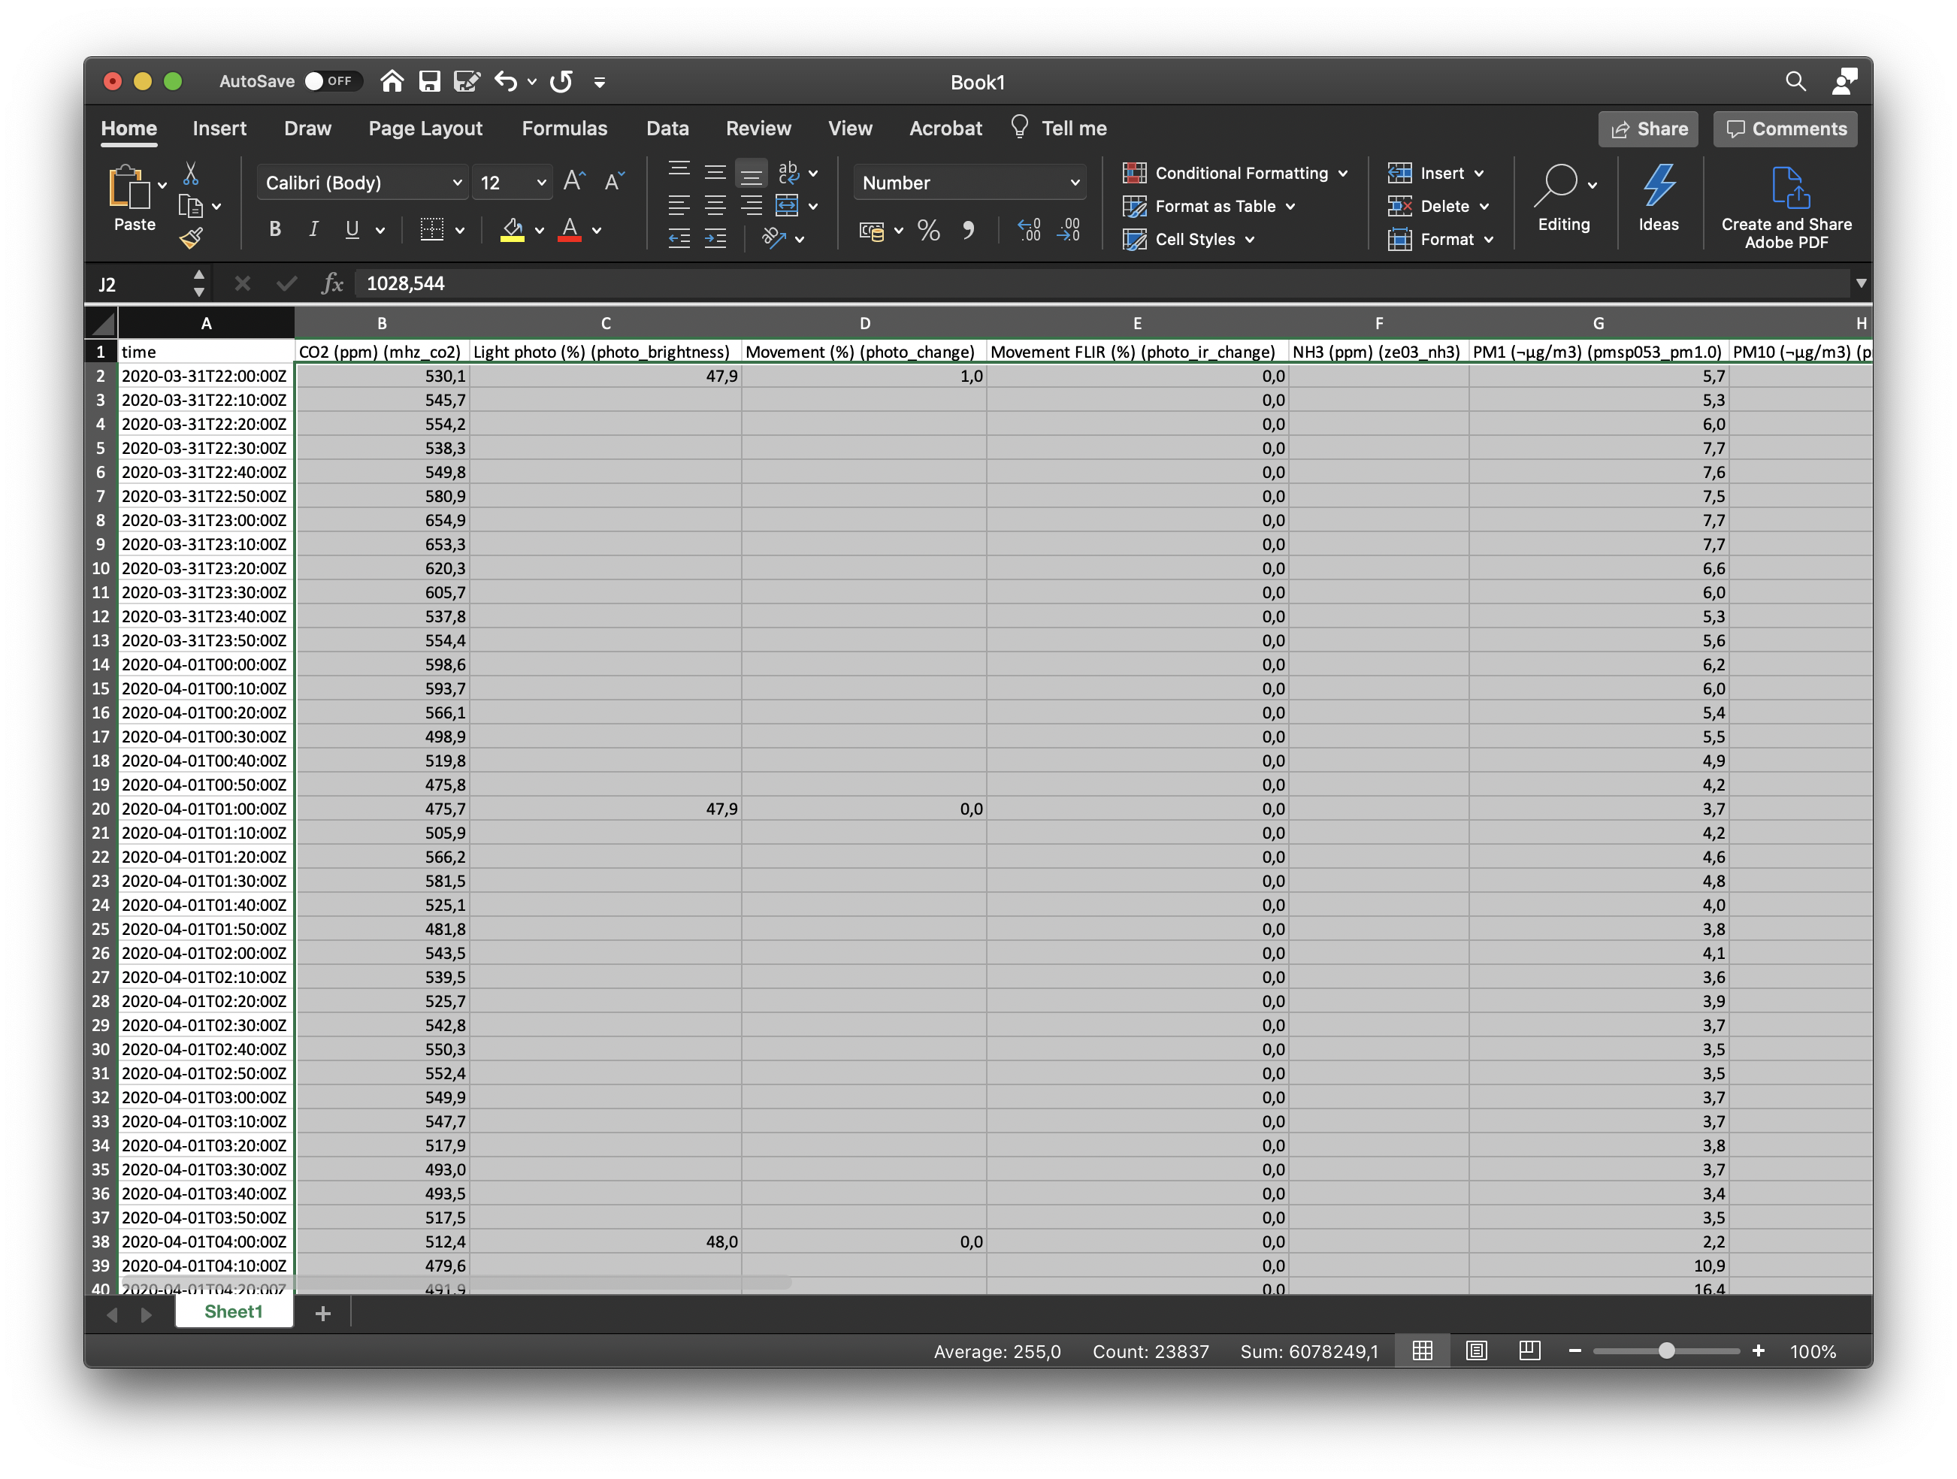Image resolution: width=1957 pixels, height=1479 pixels.
Task: Apply percent number format
Action: click(x=927, y=231)
